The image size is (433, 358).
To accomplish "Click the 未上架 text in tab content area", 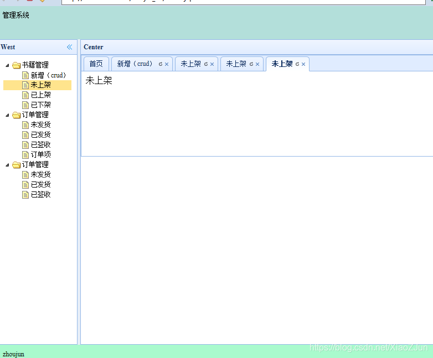I will (x=99, y=81).
